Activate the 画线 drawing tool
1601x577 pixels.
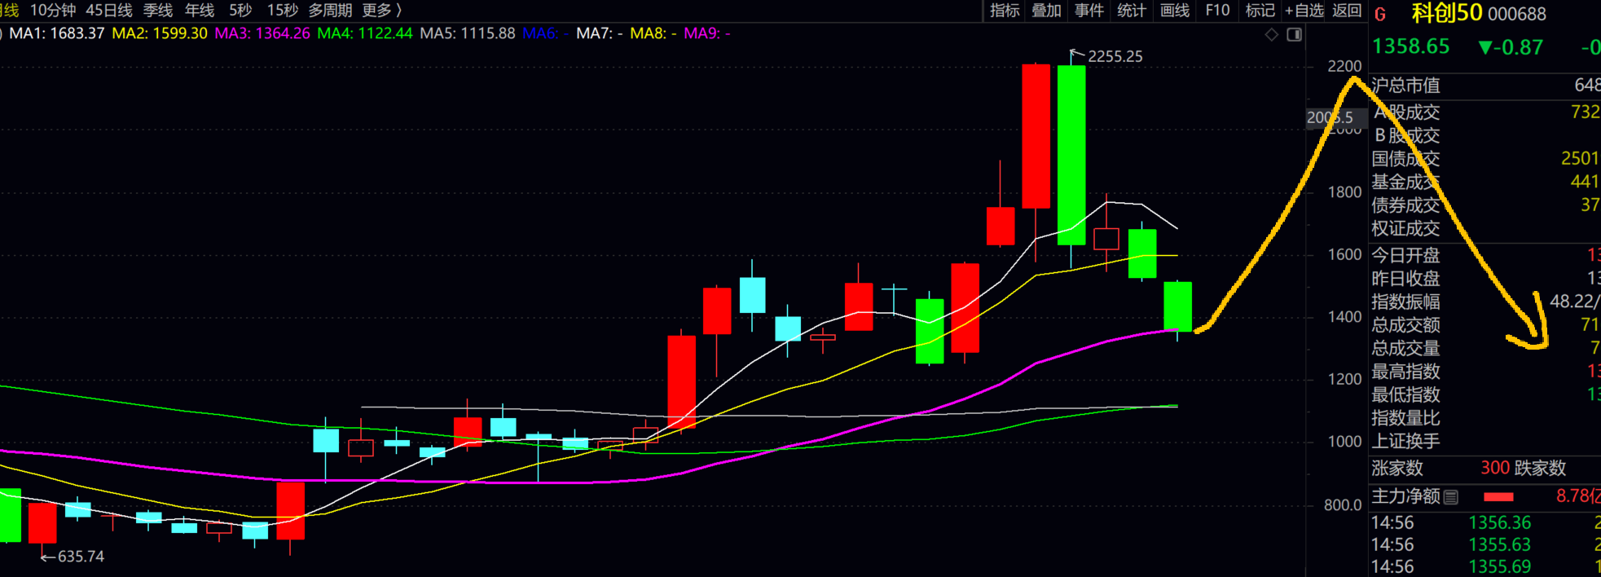(1175, 11)
